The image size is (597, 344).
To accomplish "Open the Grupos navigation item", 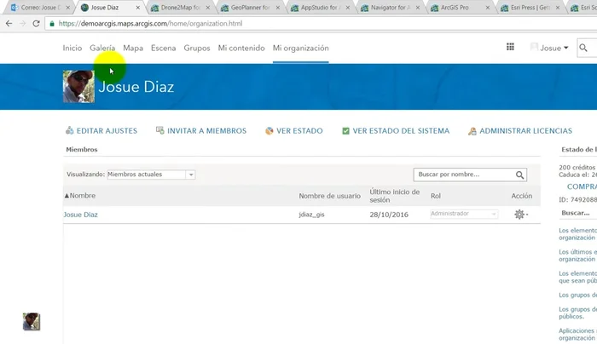I will click(197, 49).
